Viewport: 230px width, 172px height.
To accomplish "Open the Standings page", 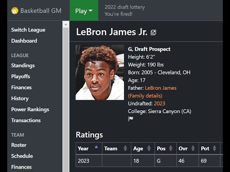I will (23, 65).
